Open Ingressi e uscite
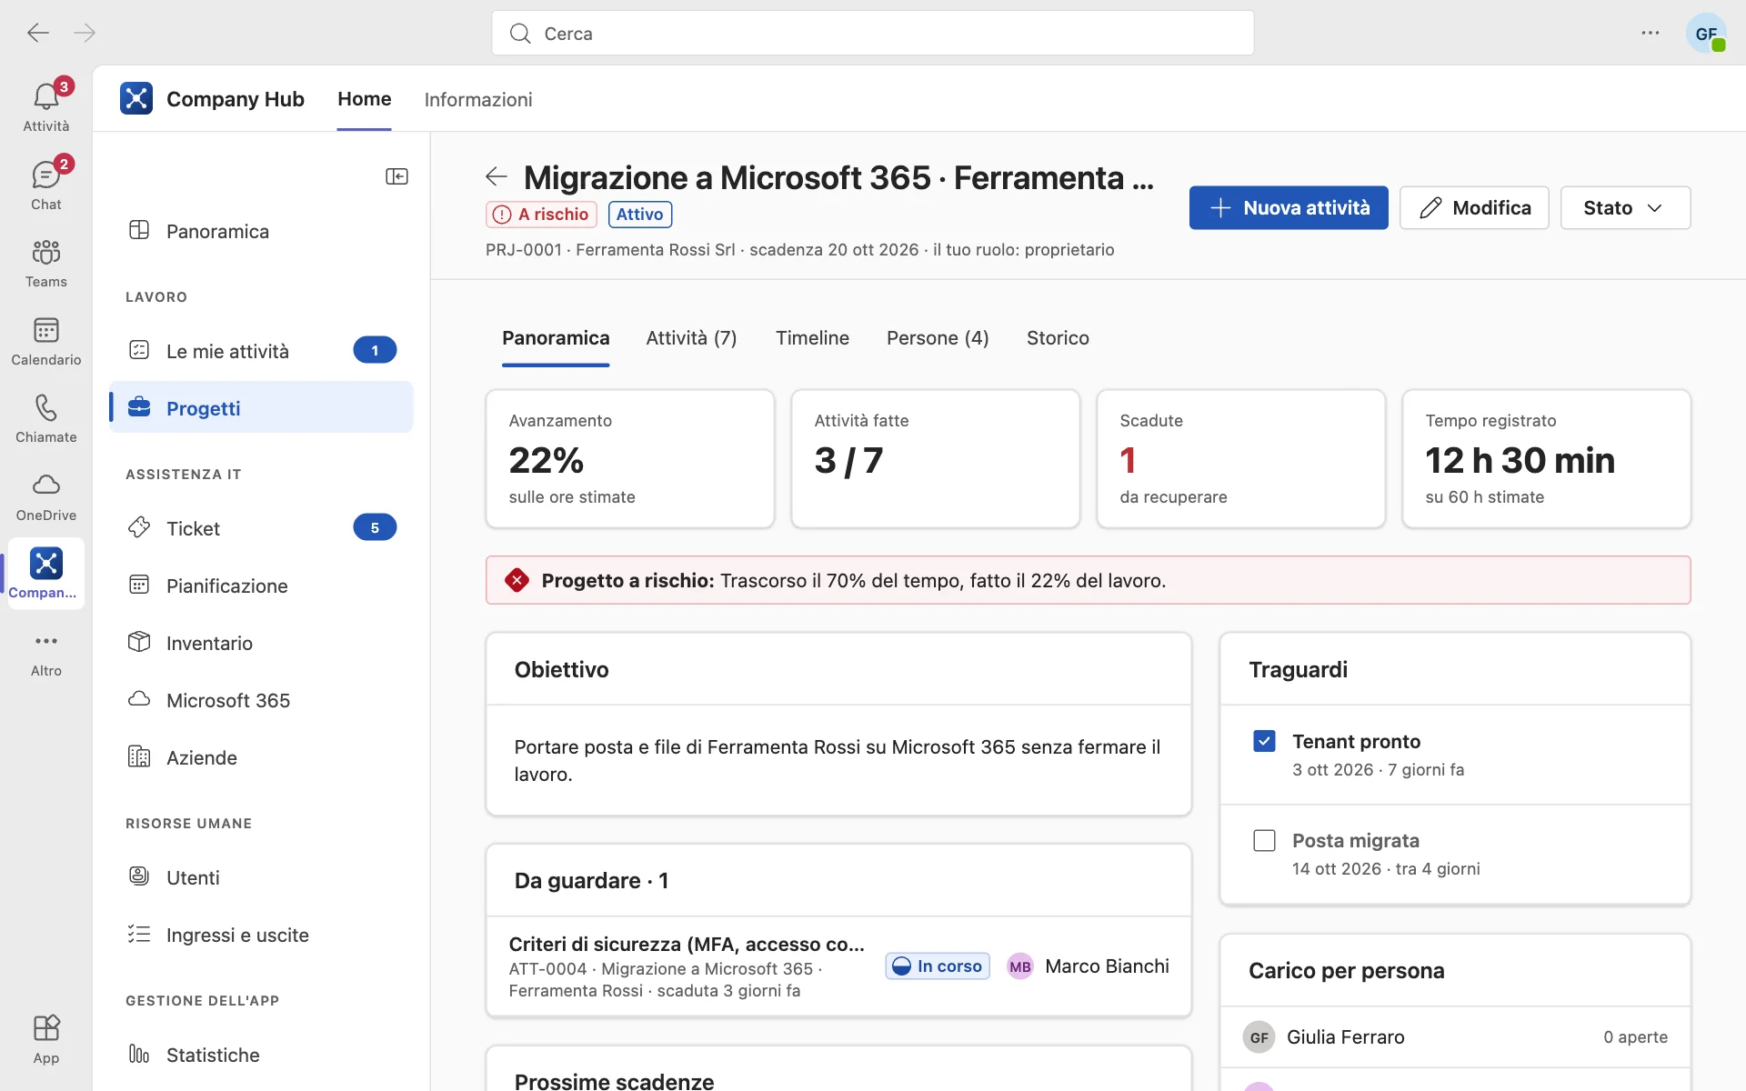 (262, 935)
